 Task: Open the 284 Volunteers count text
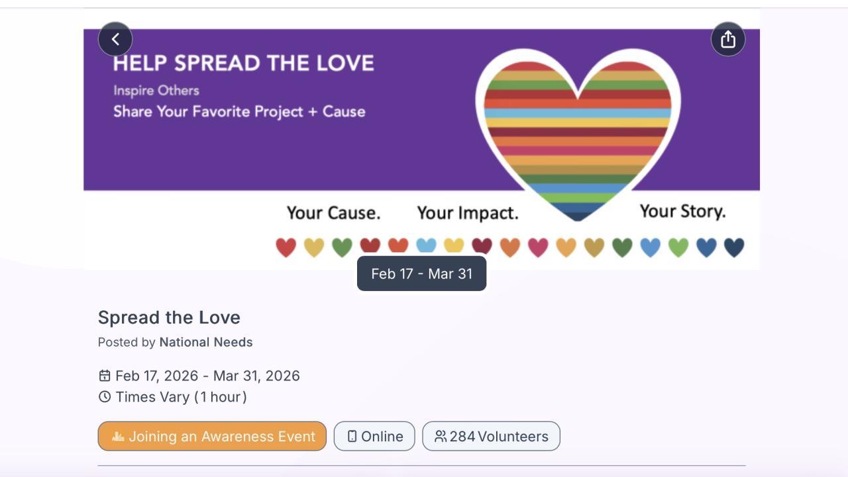[499, 437]
